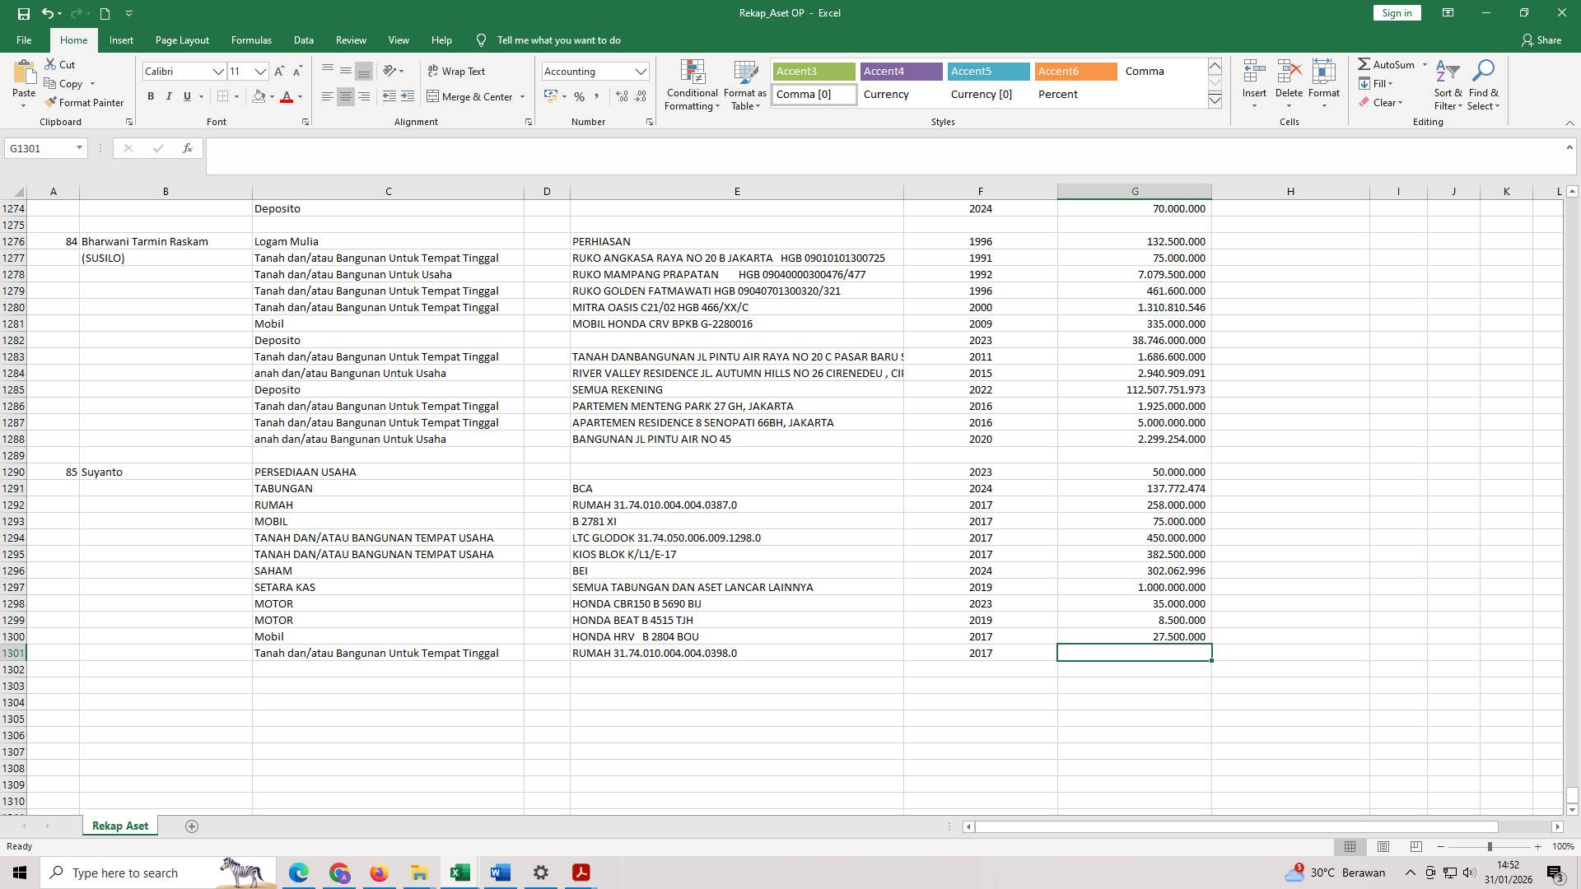Click the Sign in button

click(x=1396, y=12)
